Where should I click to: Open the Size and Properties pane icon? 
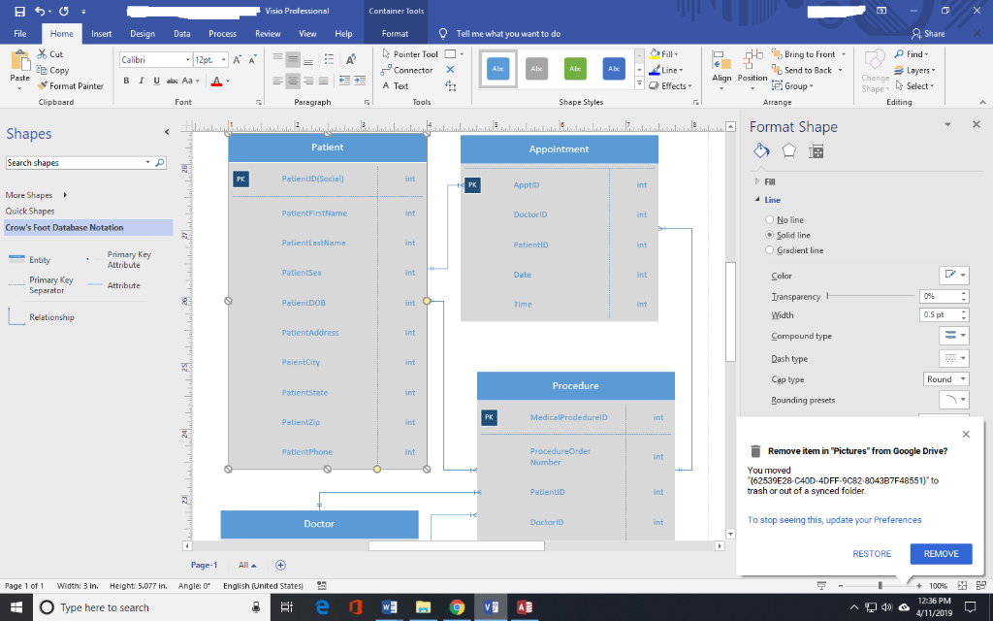tap(817, 151)
